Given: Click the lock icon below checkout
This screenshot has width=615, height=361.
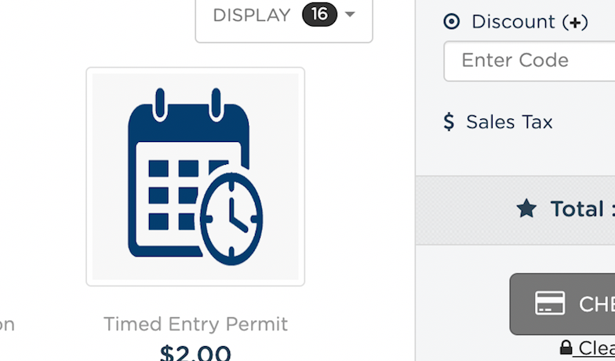Looking at the screenshot, I should coord(566,348).
